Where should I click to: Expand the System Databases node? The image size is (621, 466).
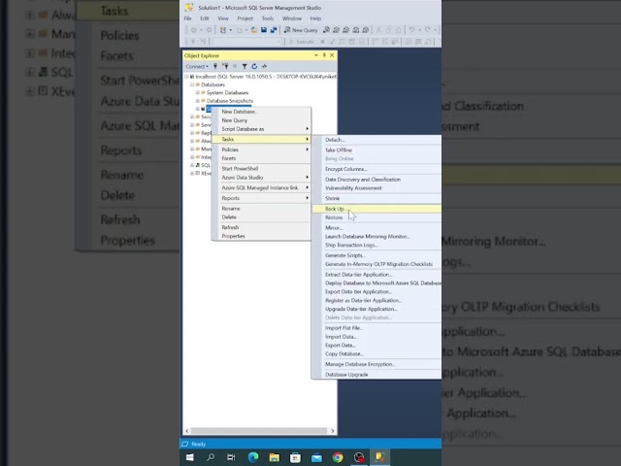tap(198, 92)
